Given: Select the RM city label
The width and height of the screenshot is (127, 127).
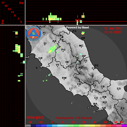Looking at the screenshot, I should 64,78.
